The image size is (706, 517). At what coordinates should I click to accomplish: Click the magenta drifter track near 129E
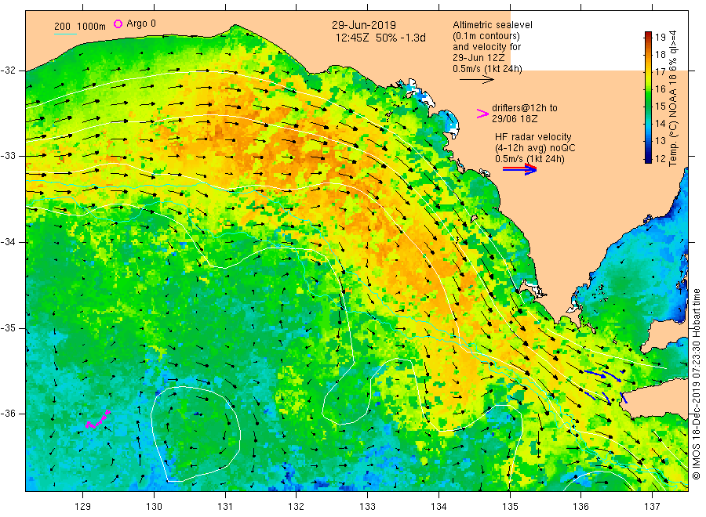[x=98, y=419]
